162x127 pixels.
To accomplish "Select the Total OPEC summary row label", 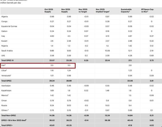I will 6,81.
